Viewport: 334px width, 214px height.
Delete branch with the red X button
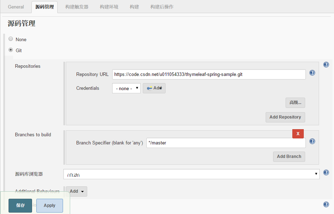click(298, 134)
